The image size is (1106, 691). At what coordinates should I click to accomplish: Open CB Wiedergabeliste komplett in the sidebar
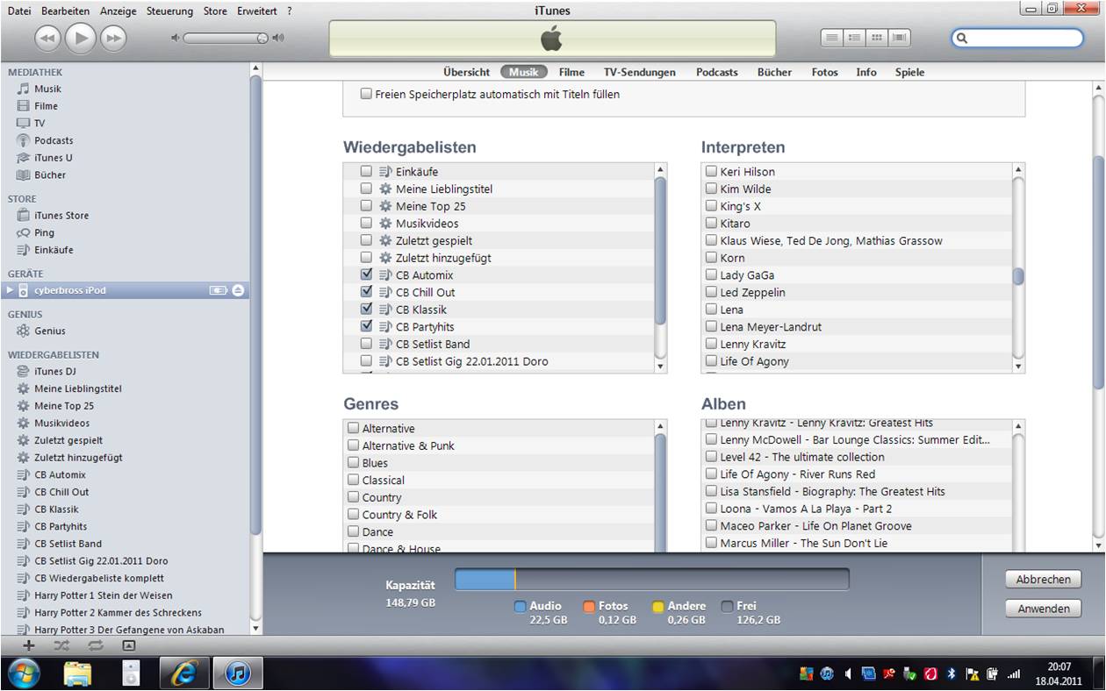tap(99, 579)
